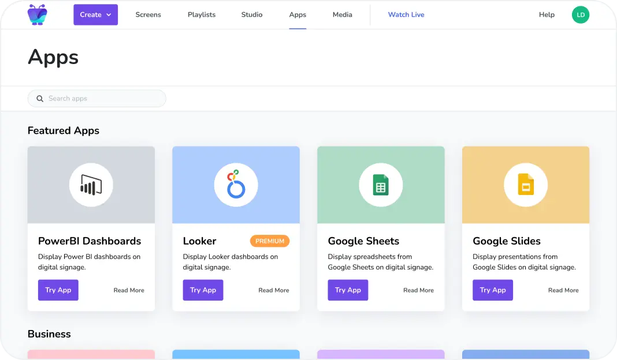Click the ScreenCloud logo icon

(38, 14)
